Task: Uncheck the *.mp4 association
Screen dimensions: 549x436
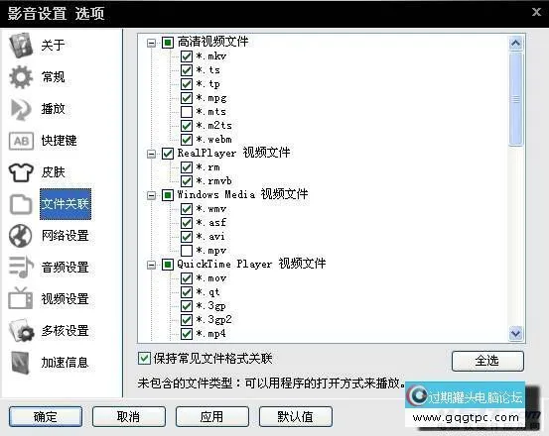Action: [x=187, y=334]
